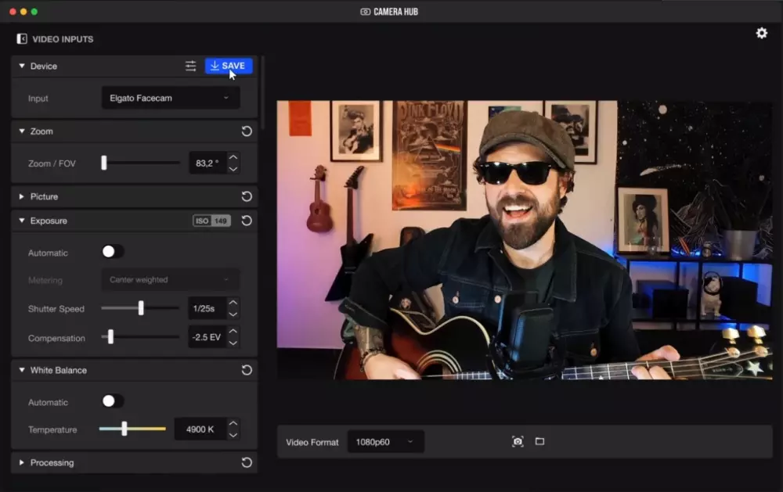783x492 pixels.
Task: Collapse the White Balance section
Action: (x=22, y=370)
